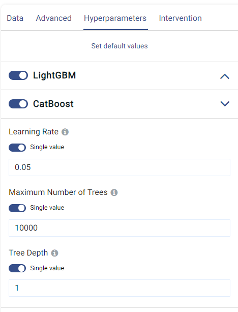
Task: Toggle Single value switch under Maximum Number of Trees
Action: click(17, 208)
